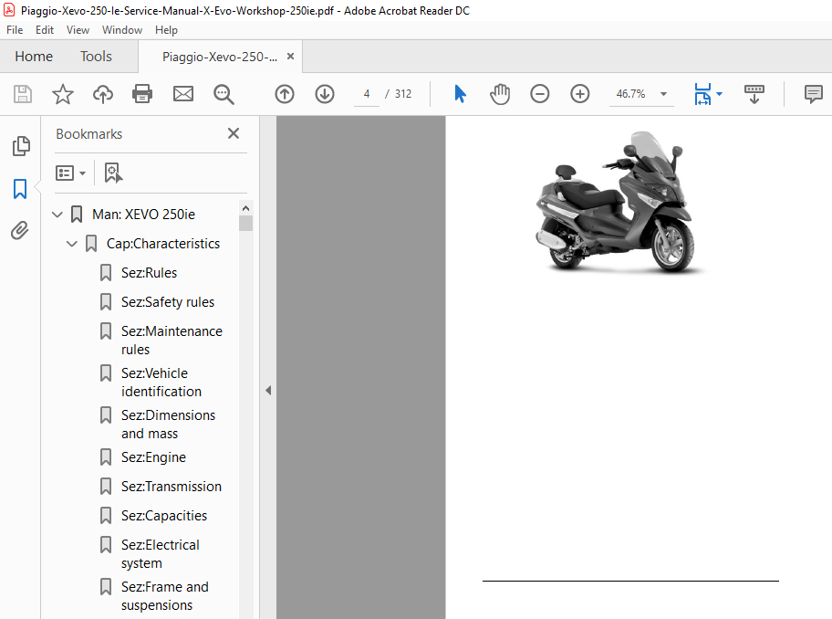This screenshot has width=832, height=619.
Task: Open the View menu
Action: click(x=78, y=30)
